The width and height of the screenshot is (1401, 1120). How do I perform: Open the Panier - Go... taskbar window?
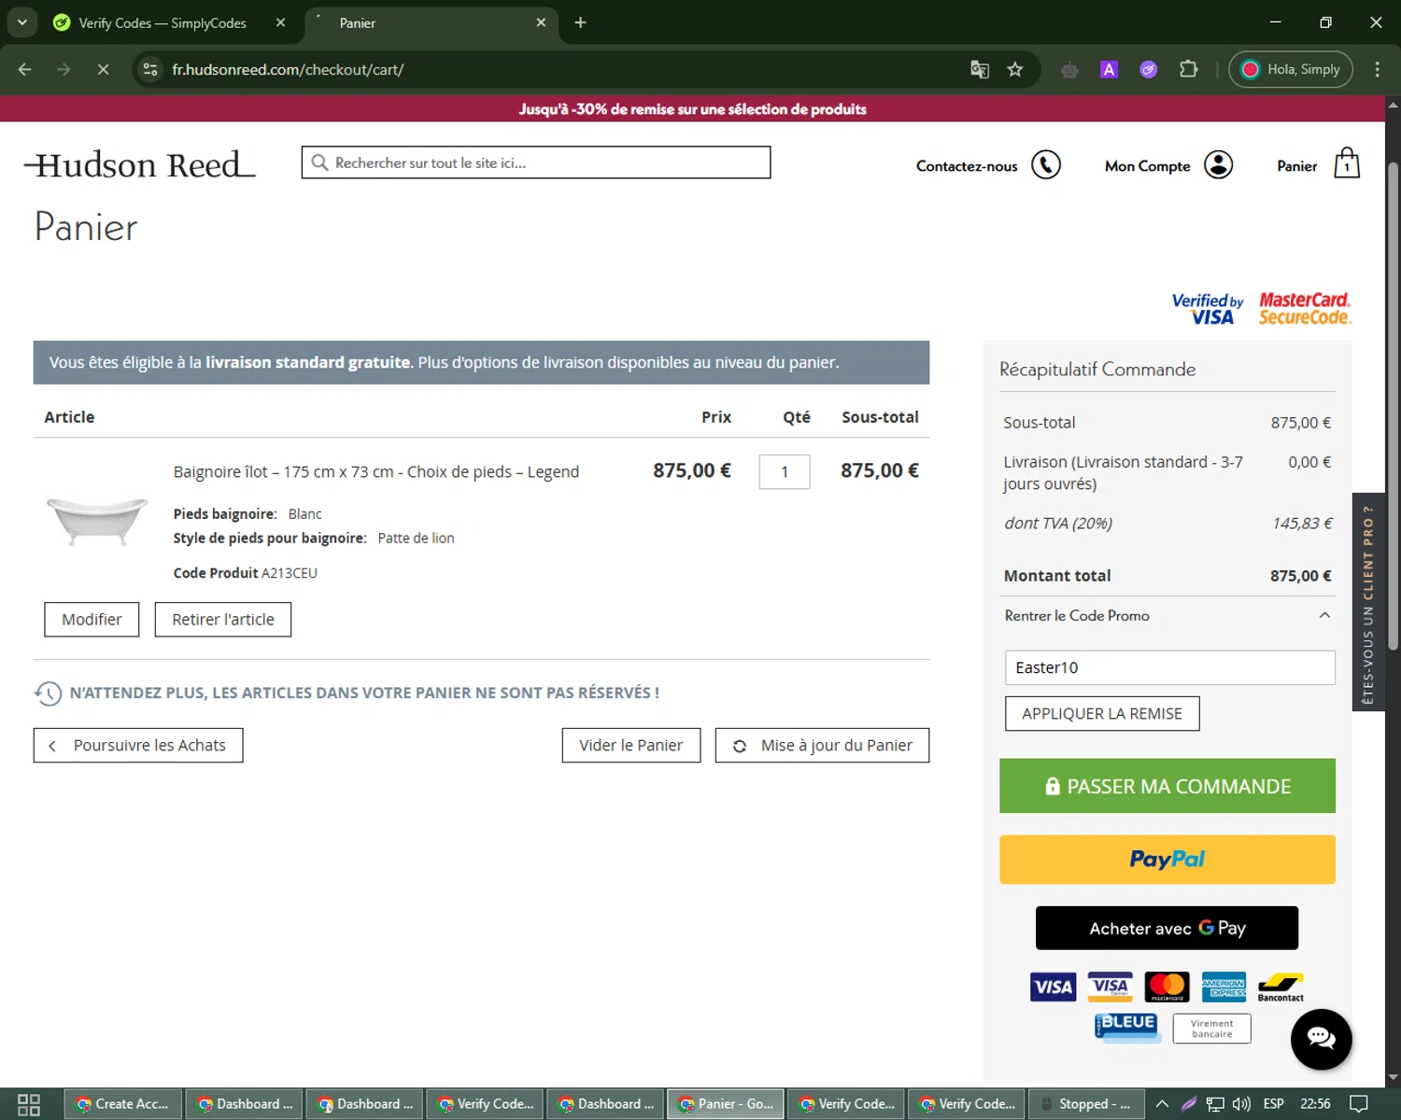tap(726, 1104)
